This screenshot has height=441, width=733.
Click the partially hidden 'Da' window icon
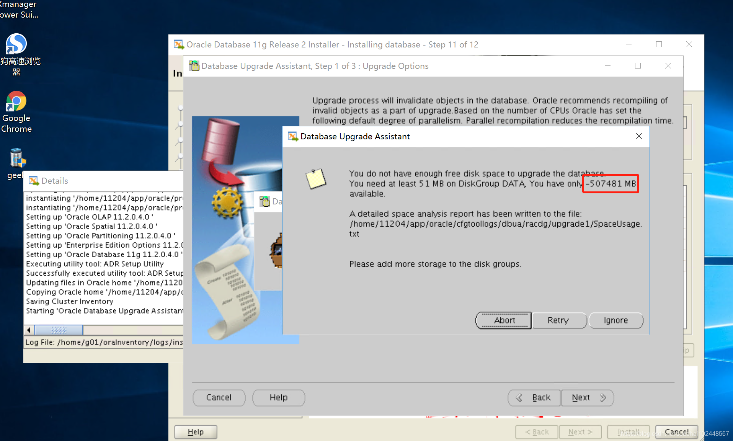(264, 201)
